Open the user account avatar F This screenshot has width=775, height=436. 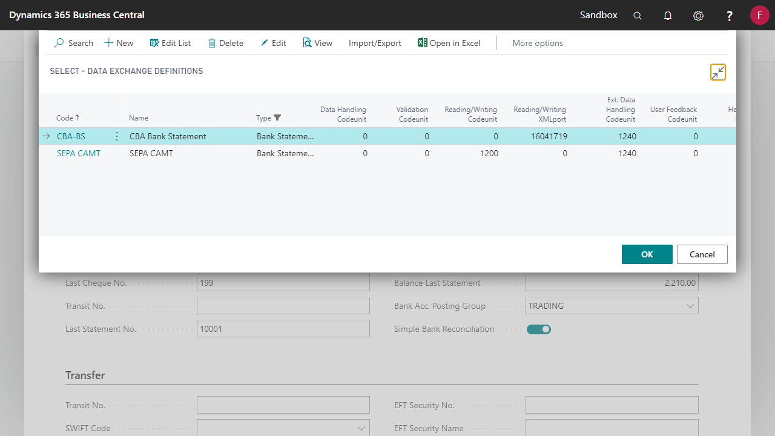(759, 15)
